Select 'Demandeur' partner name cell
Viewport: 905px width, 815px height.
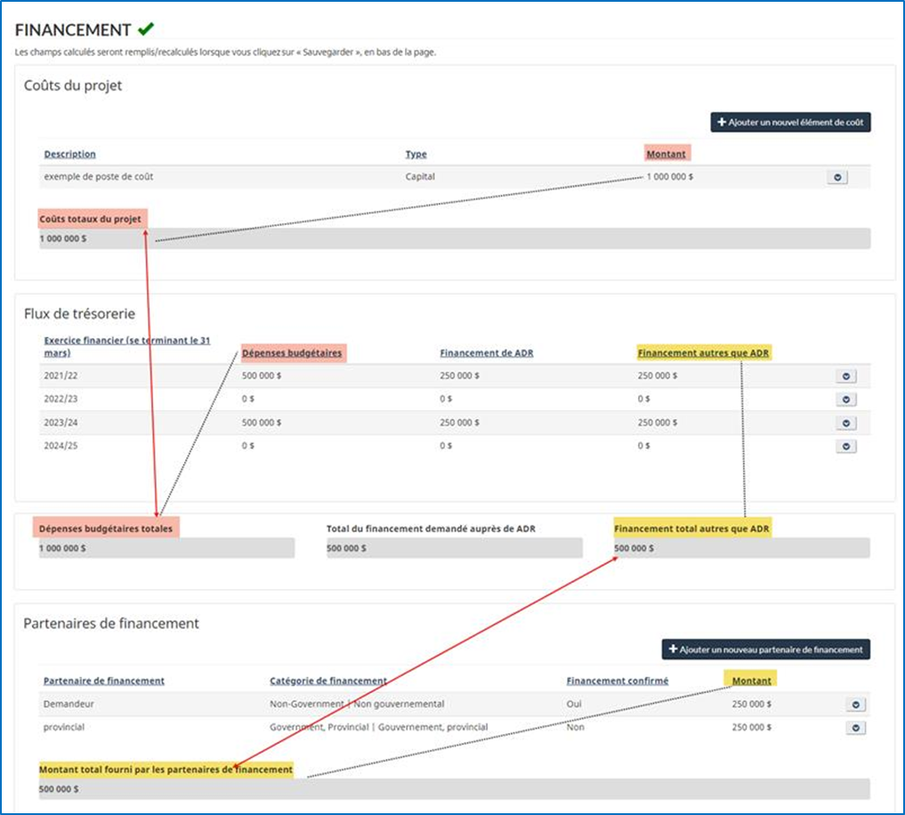click(x=69, y=704)
